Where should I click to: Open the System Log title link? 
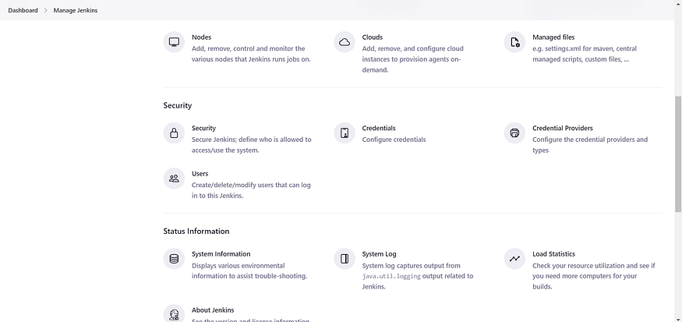point(379,253)
